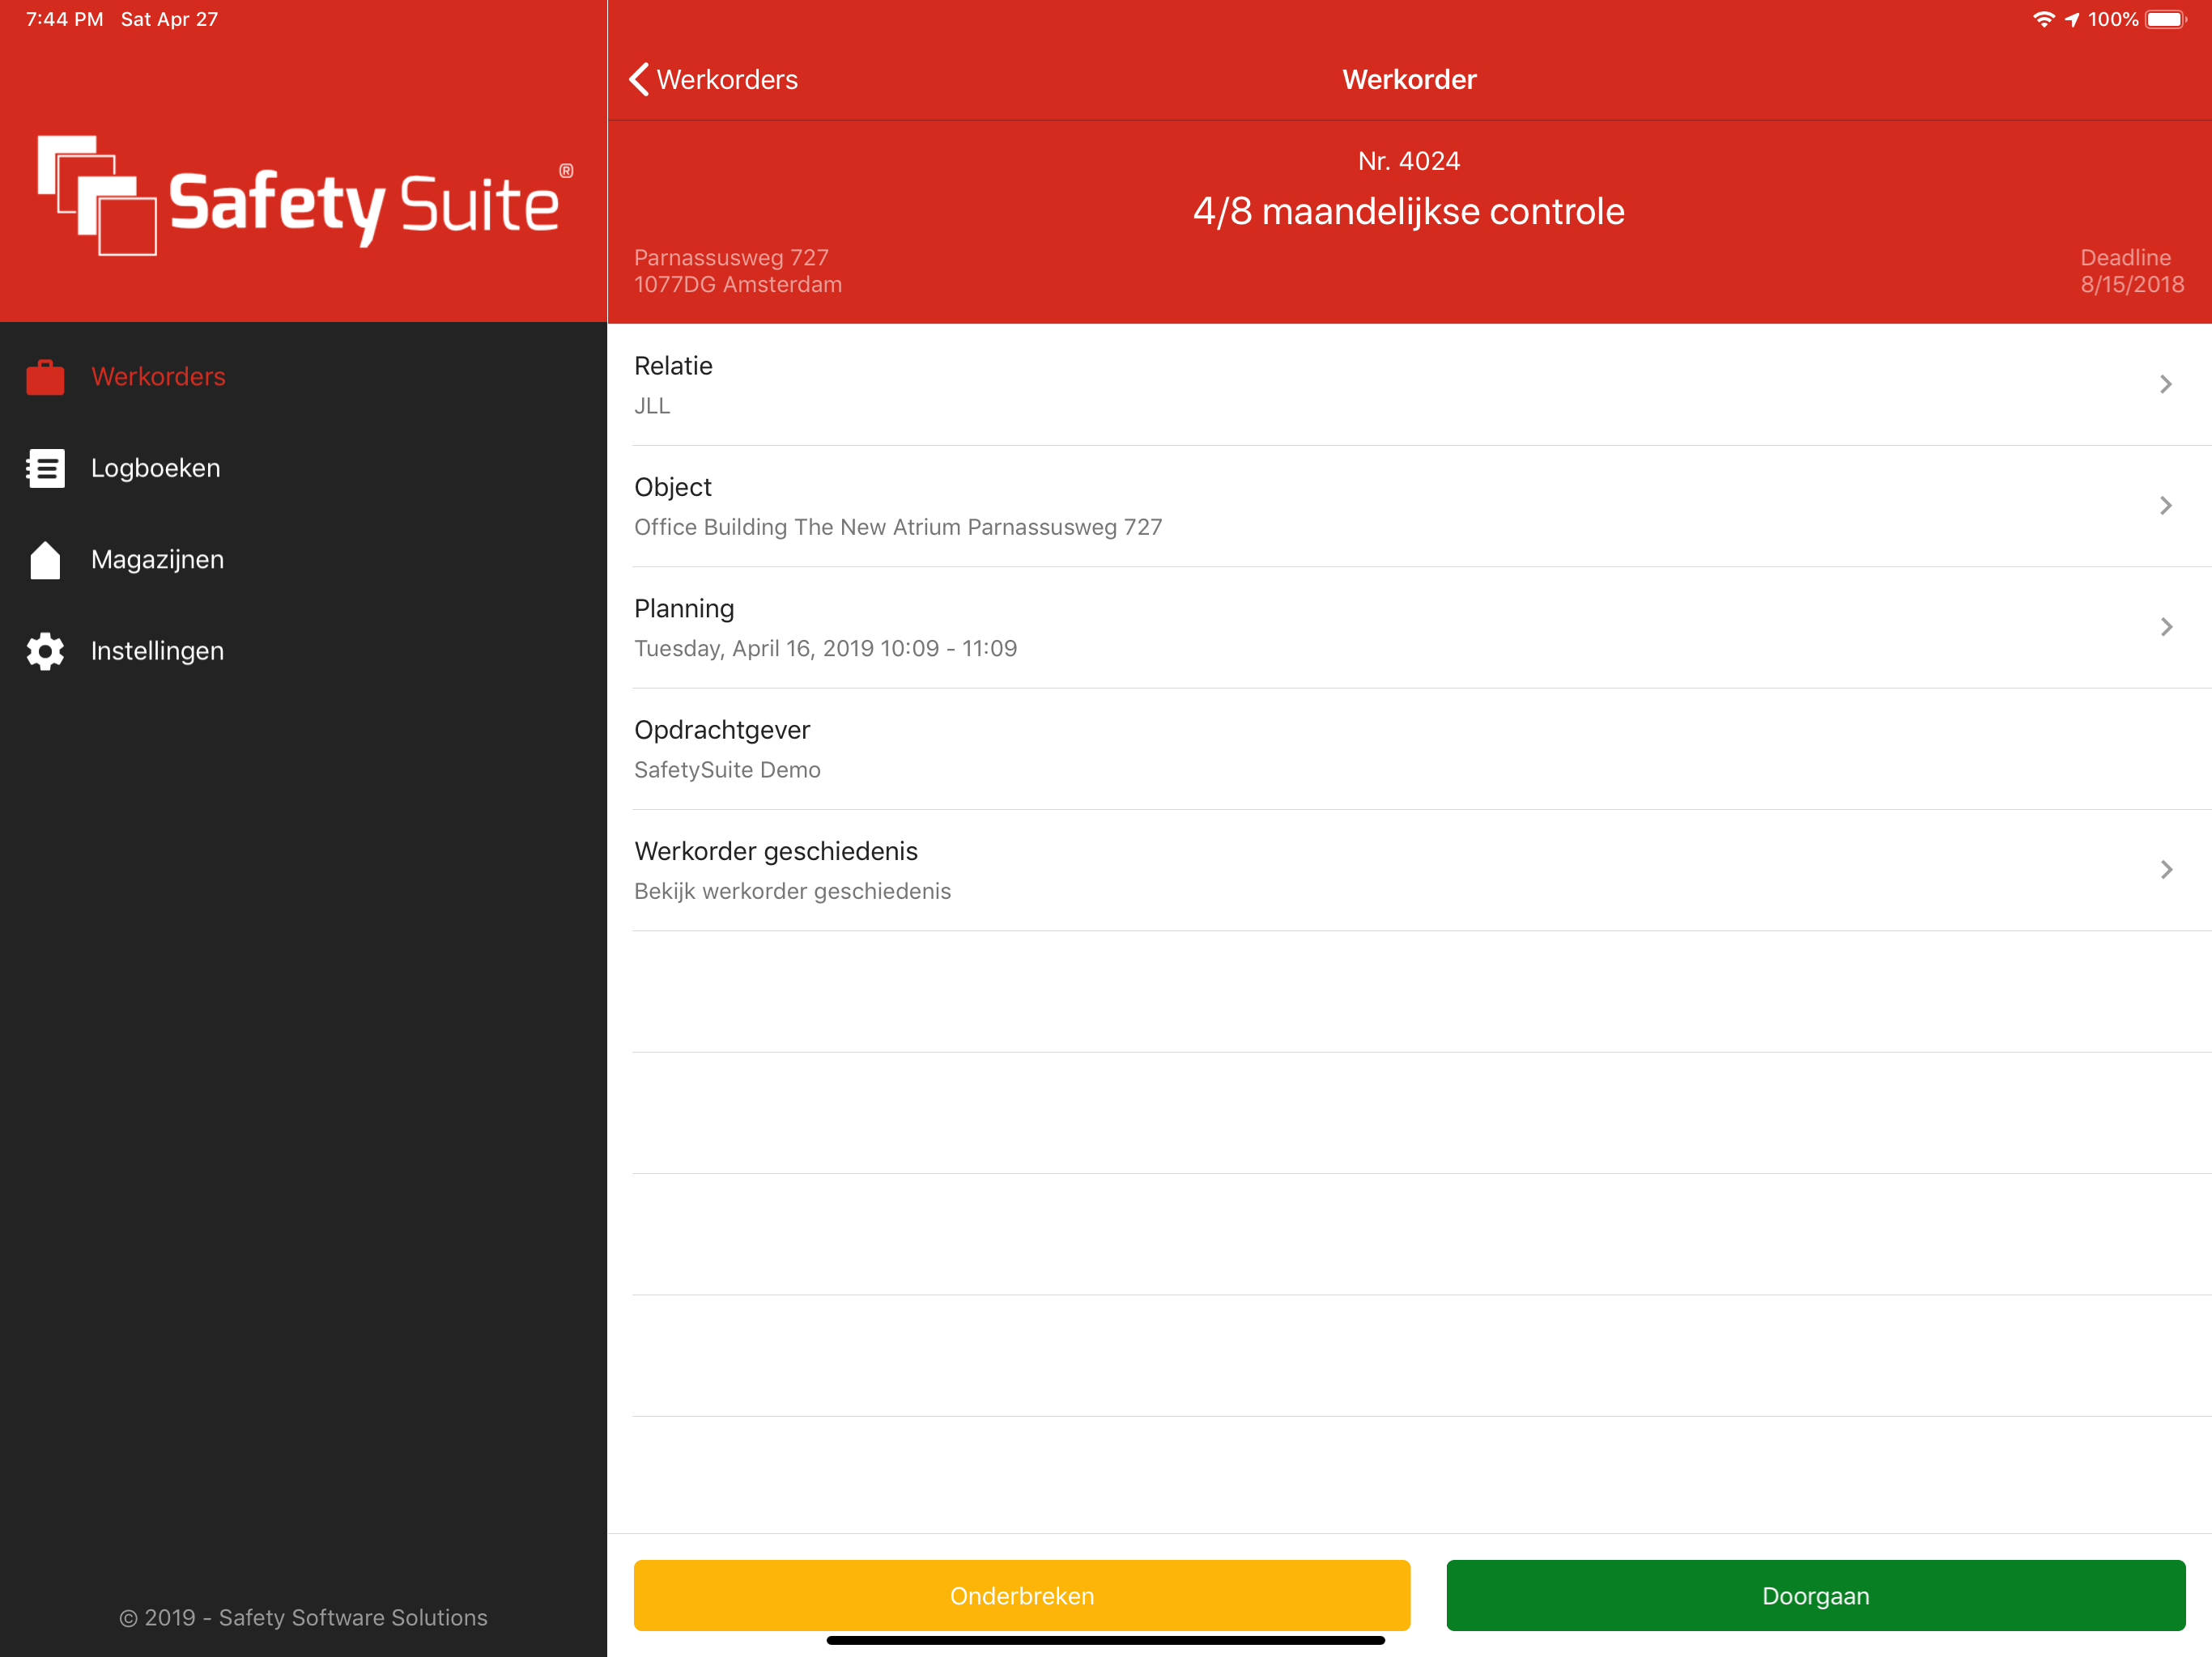Click the Parnassusweg 727 address line
This screenshot has width=2212, height=1657.
pyautogui.click(x=731, y=258)
